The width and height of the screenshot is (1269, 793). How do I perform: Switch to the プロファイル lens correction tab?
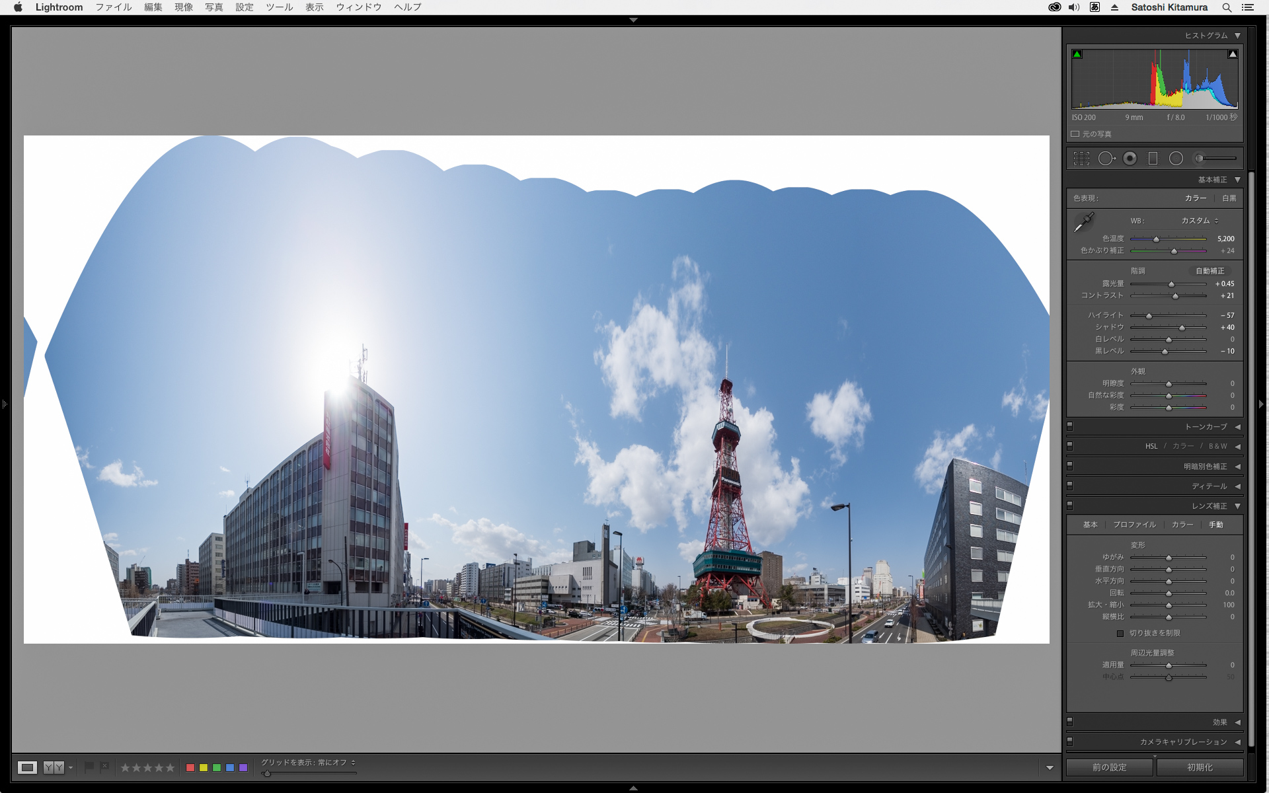pos(1134,525)
